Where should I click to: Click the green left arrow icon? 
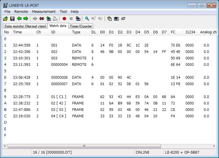click(19, 18)
